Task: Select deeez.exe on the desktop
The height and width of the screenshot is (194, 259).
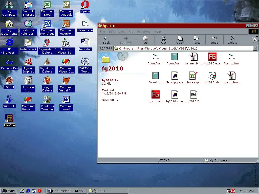Action: coord(85,26)
